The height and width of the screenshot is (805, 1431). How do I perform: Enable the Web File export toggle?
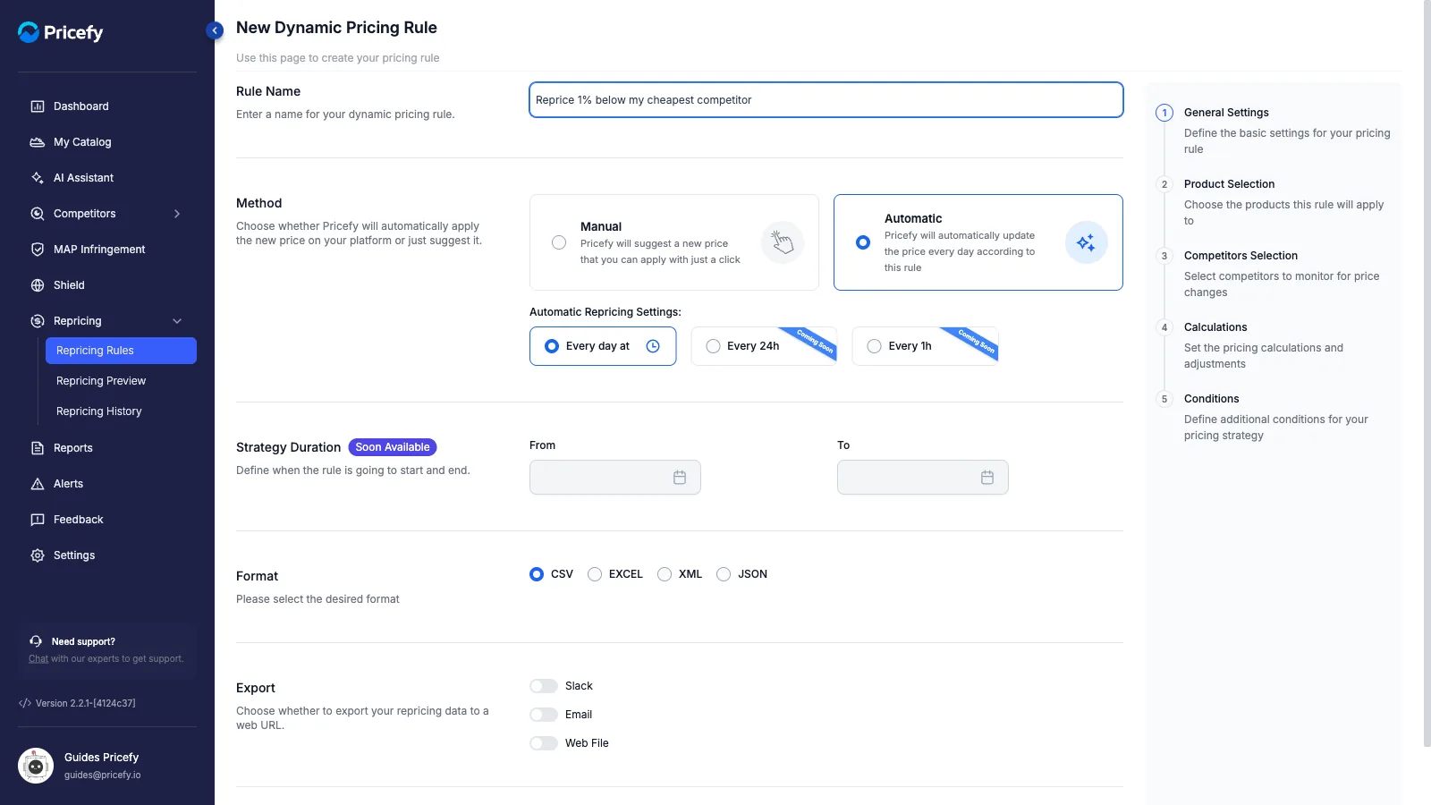[544, 743]
